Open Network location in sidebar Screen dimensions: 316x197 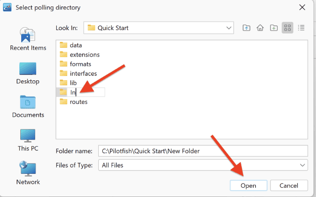tap(28, 173)
